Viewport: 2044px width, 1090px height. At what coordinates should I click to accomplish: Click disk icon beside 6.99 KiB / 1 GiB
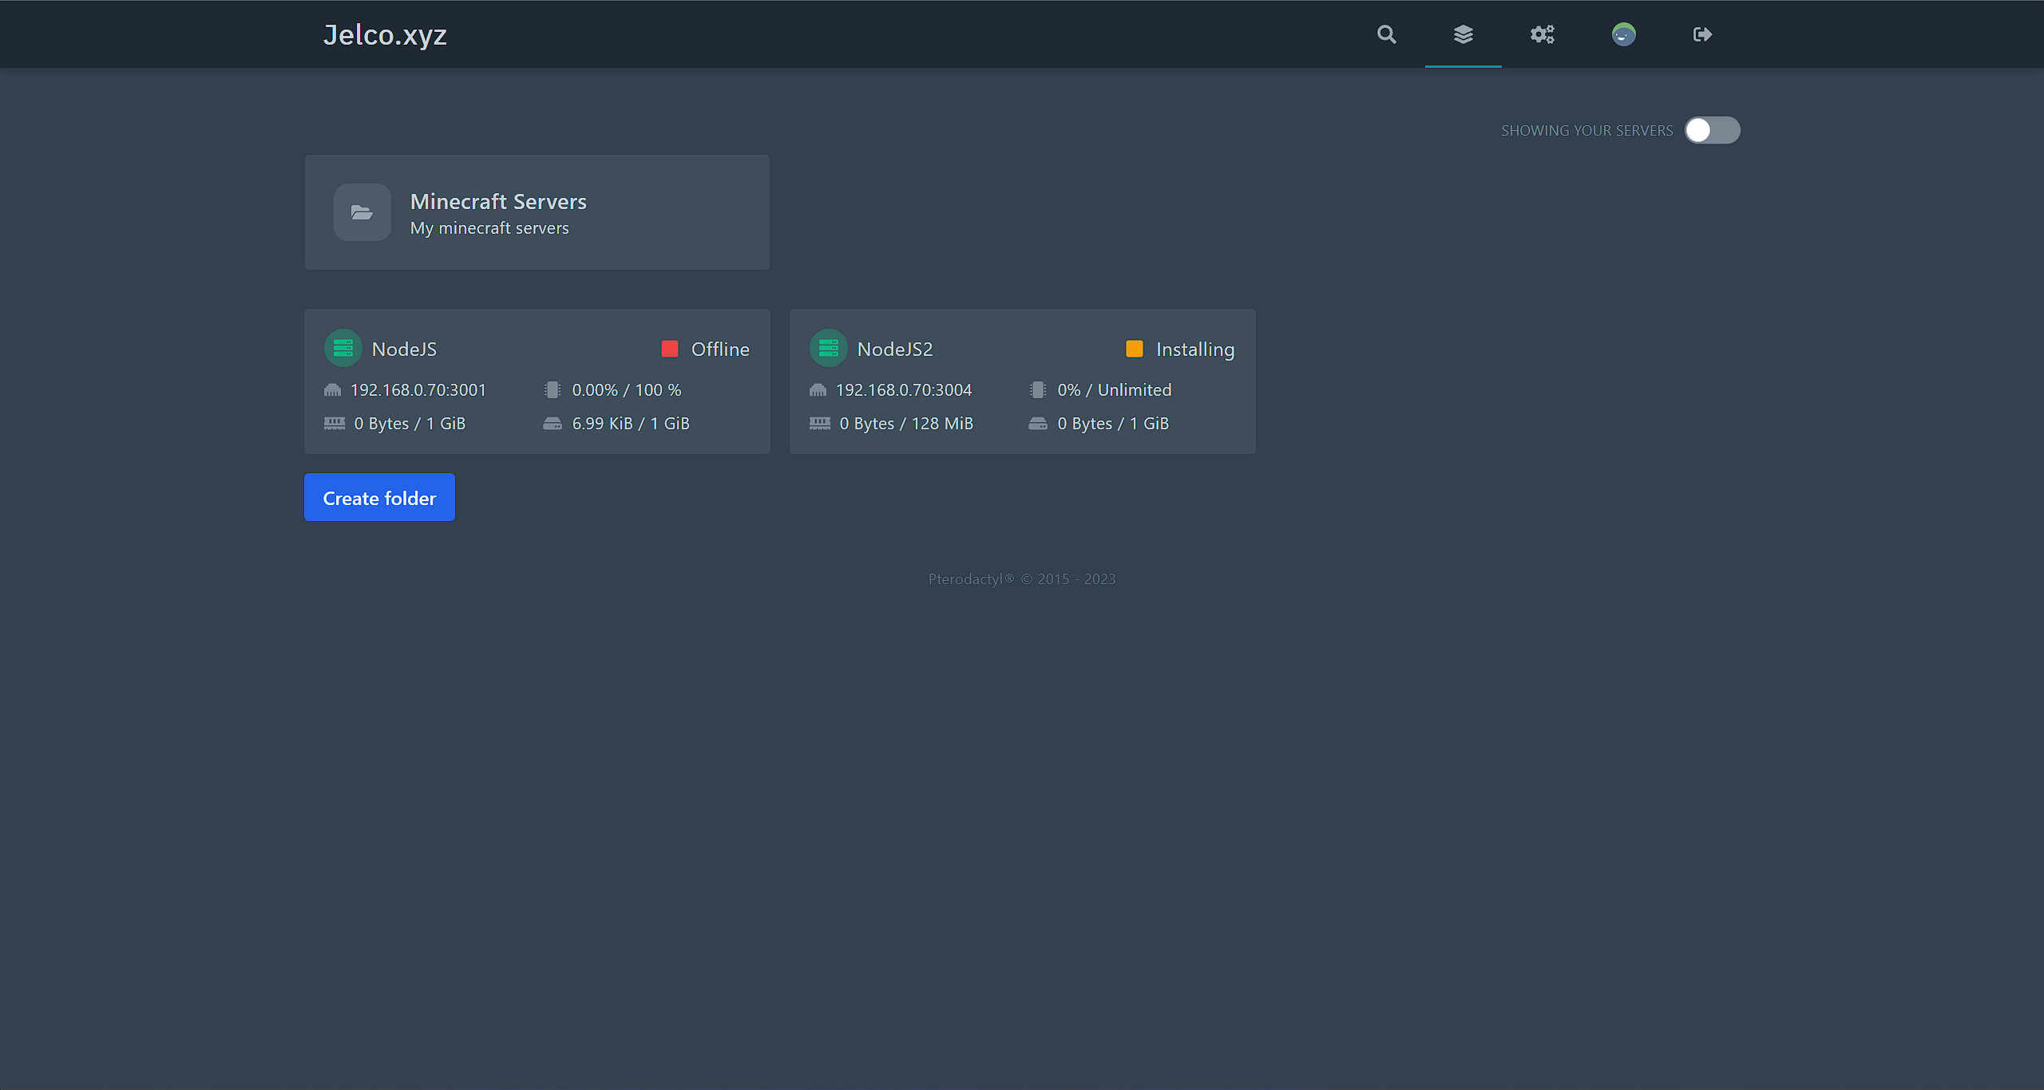[553, 424]
